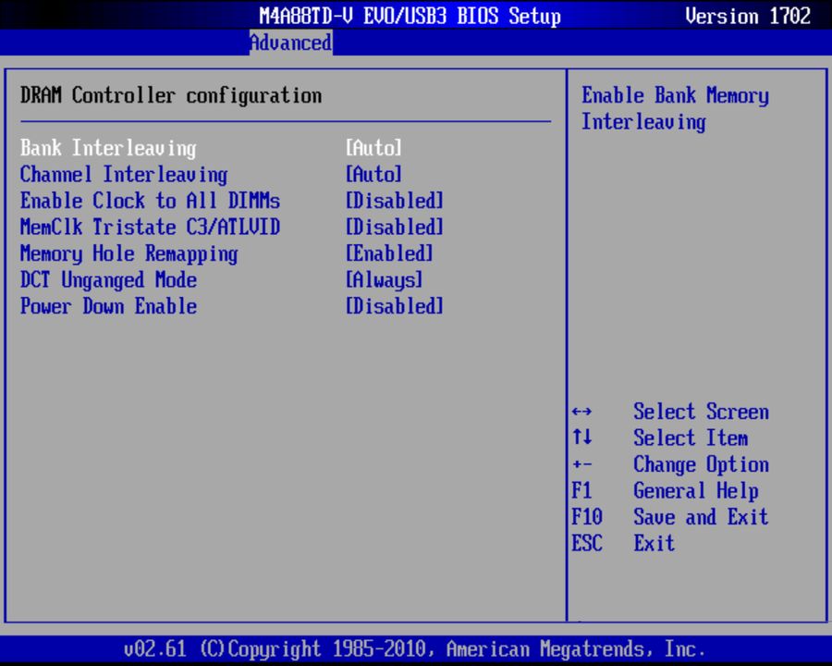832x666 pixels.
Task: Click the Bank Interleaving setting label
Action: 108,148
